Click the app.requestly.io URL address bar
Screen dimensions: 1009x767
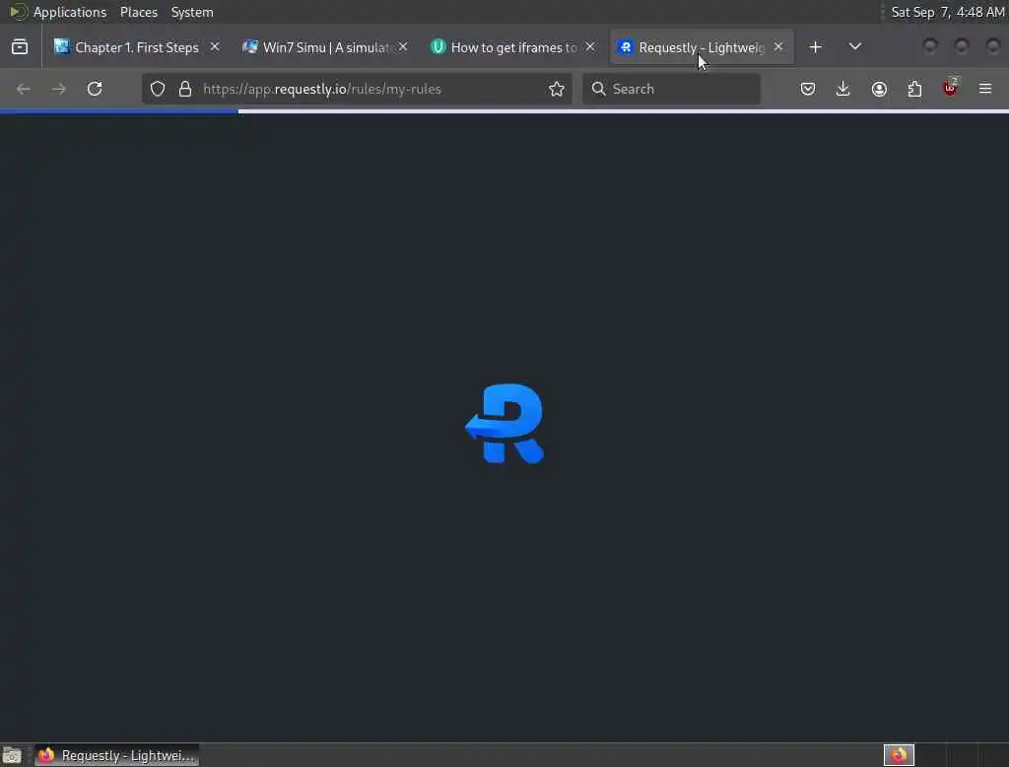(357, 89)
